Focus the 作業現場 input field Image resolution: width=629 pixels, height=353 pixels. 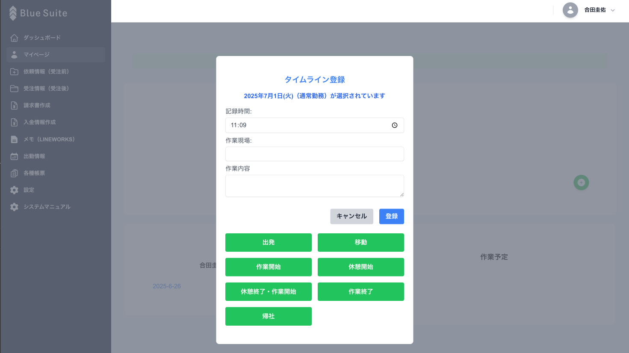(x=315, y=154)
